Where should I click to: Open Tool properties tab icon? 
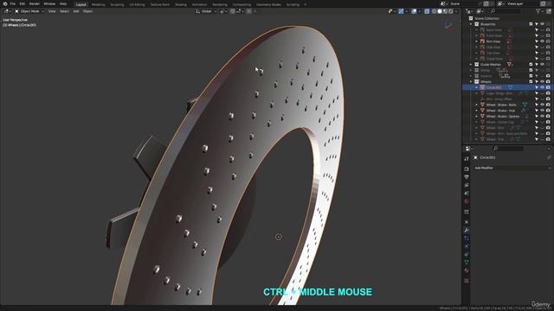467,159
